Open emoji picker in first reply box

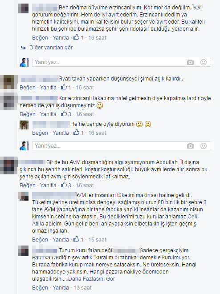coord(204,62)
